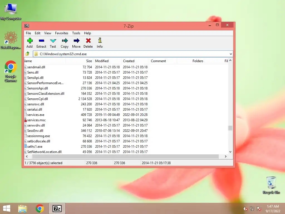Click the muted volume tray icon
The width and height of the screenshot is (285, 214).
pyautogui.click(x=245, y=209)
